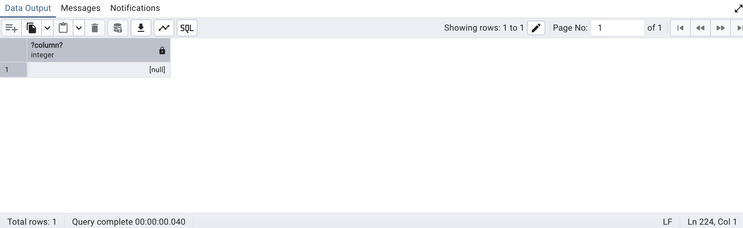The width and height of the screenshot is (743, 228).
Task: Select the Data Output tab
Action: tap(28, 8)
